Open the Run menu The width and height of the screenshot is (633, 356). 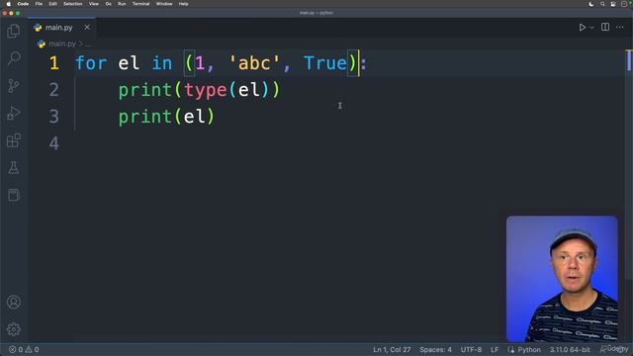[122, 4]
